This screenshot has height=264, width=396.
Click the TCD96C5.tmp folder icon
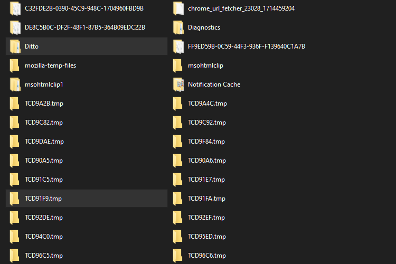click(x=14, y=256)
